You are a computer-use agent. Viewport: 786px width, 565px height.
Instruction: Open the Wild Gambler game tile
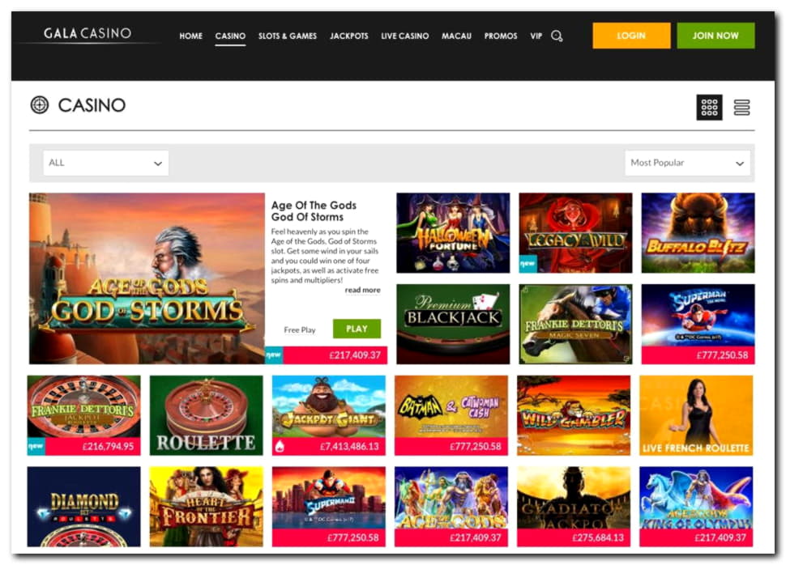[x=574, y=415]
